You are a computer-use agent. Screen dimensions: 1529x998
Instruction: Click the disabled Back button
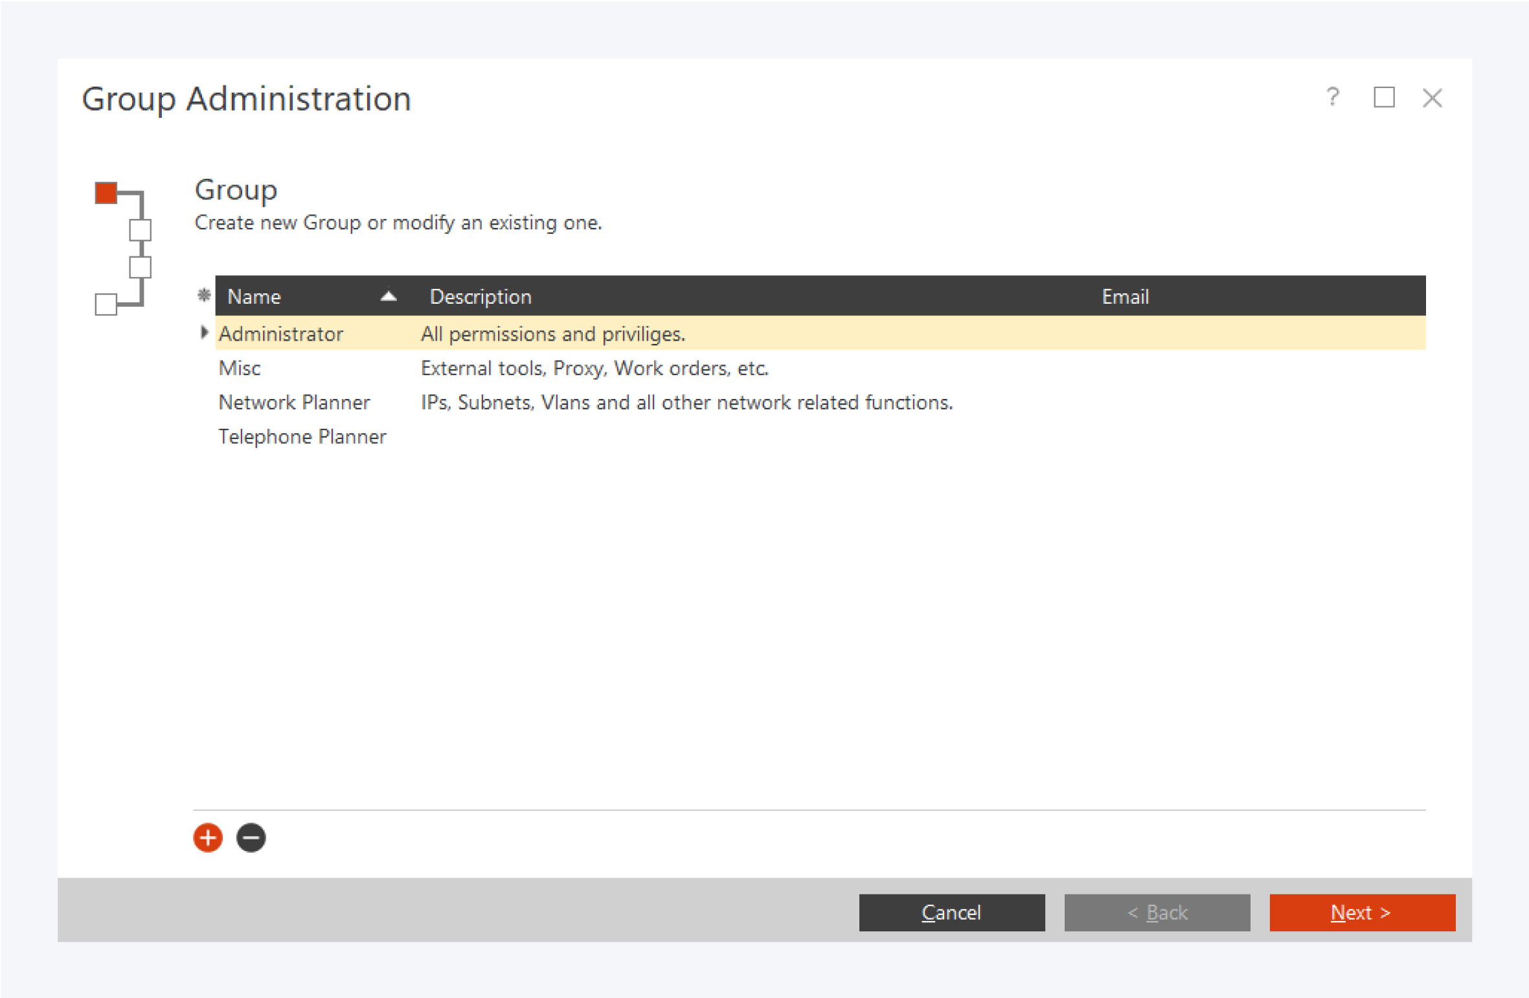click(1157, 912)
